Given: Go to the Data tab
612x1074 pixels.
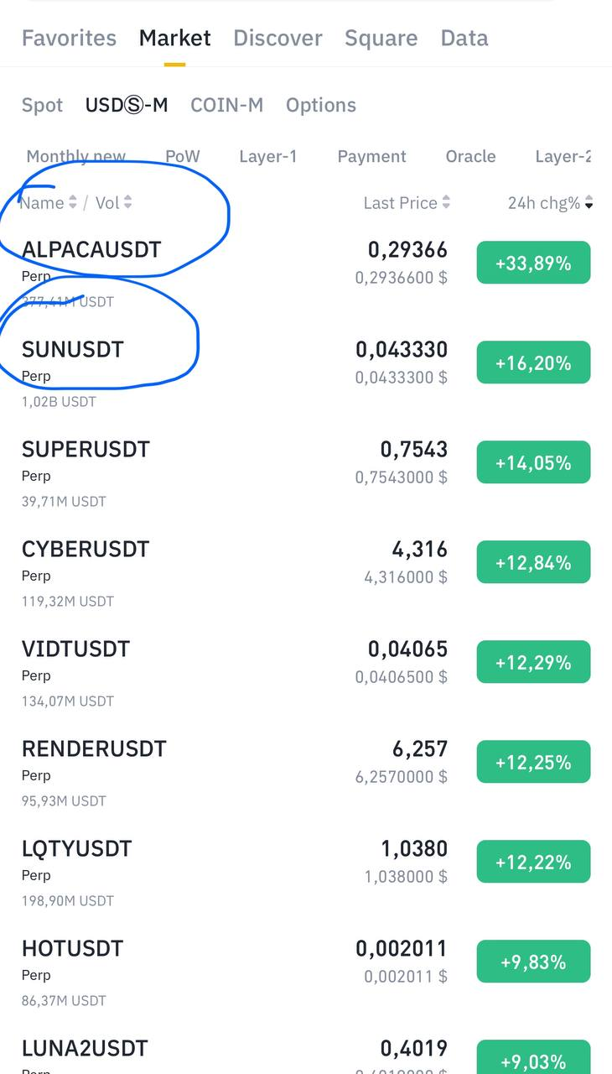Looking at the screenshot, I should coord(464,38).
